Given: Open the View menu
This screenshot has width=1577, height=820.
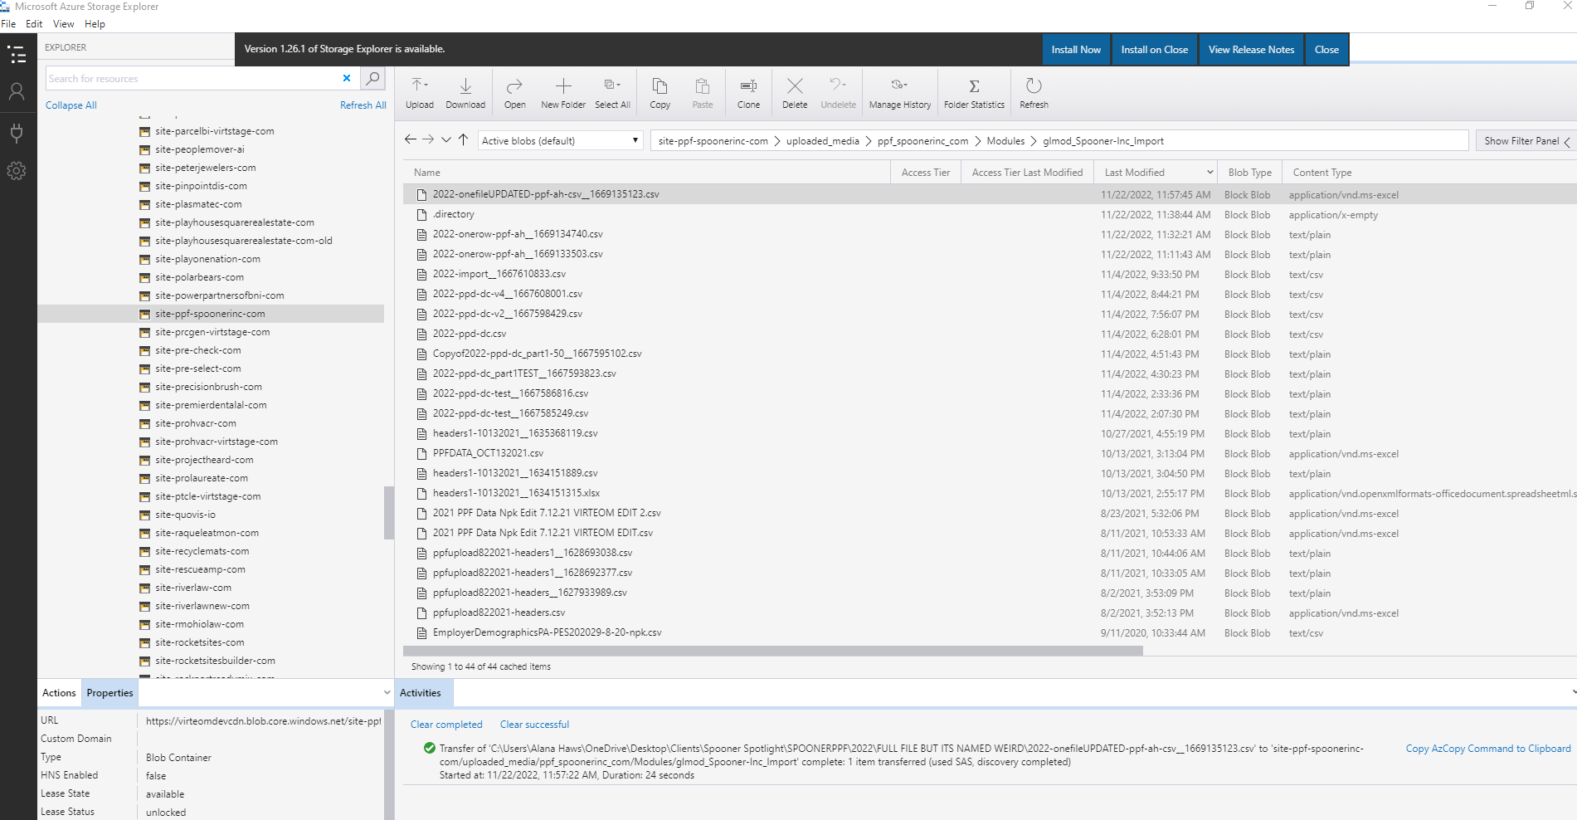Looking at the screenshot, I should tap(63, 24).
